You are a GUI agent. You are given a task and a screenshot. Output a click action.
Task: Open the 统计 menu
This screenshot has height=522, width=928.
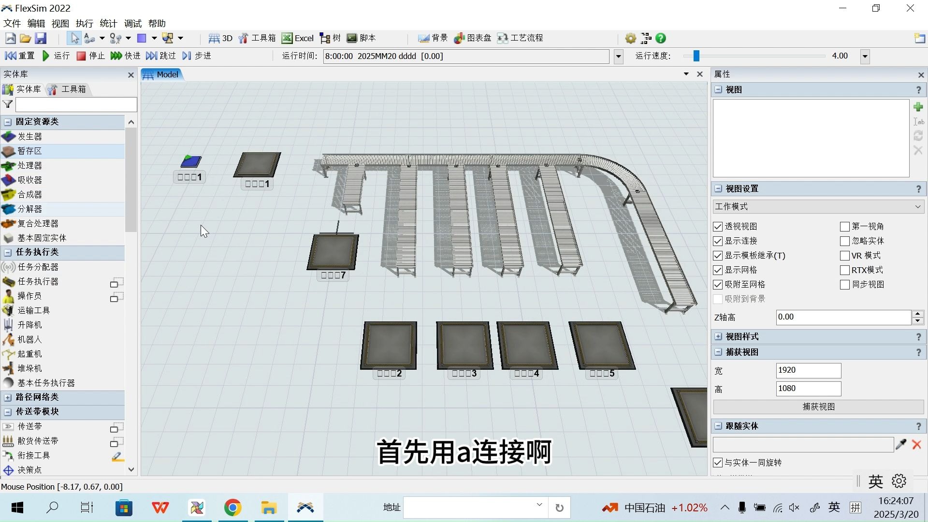(108, 23)
